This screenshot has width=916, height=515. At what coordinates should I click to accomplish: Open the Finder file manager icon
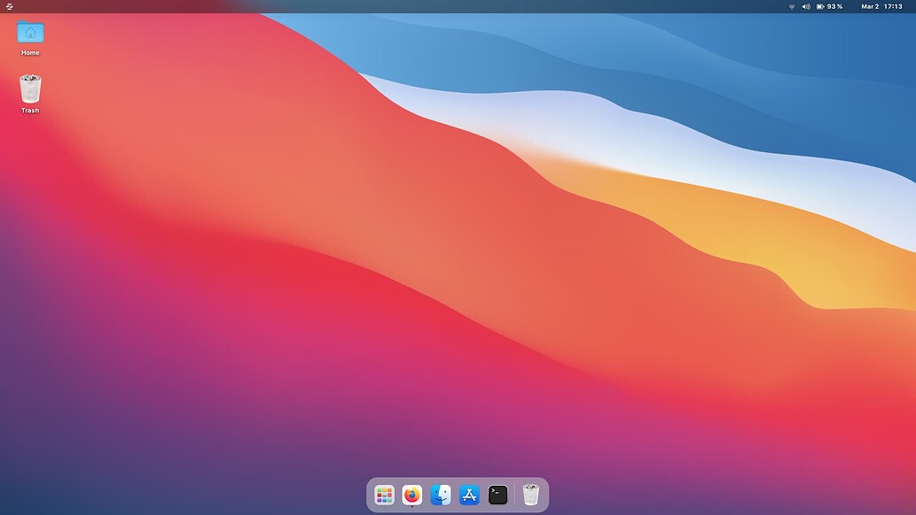click(x=440, y=495)
